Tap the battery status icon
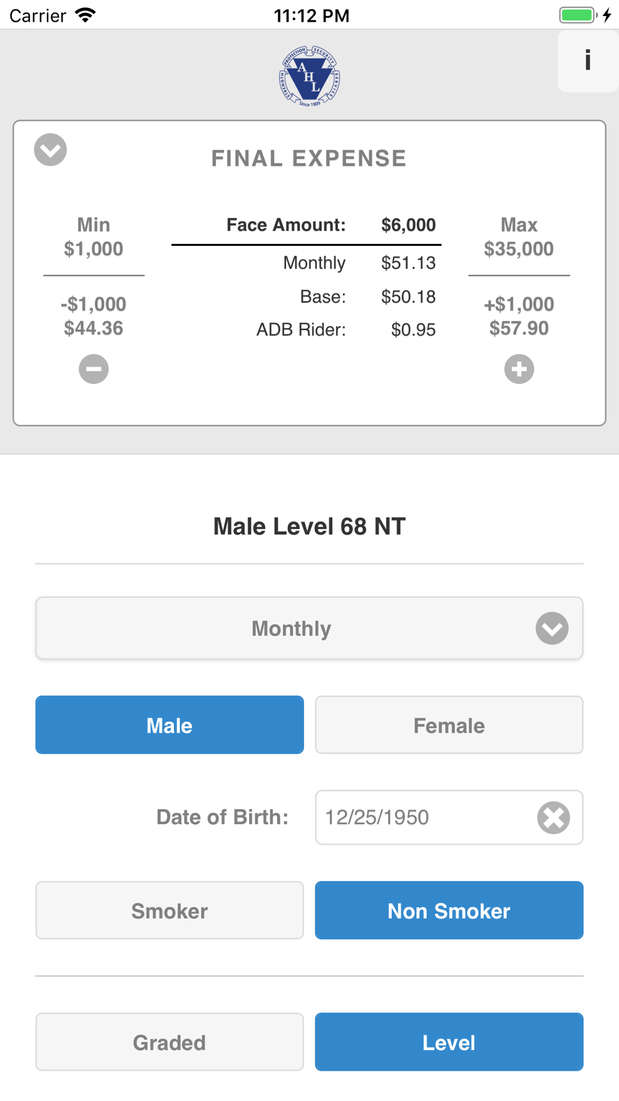The image size is (619, 1101). click(x=578, y=15)
